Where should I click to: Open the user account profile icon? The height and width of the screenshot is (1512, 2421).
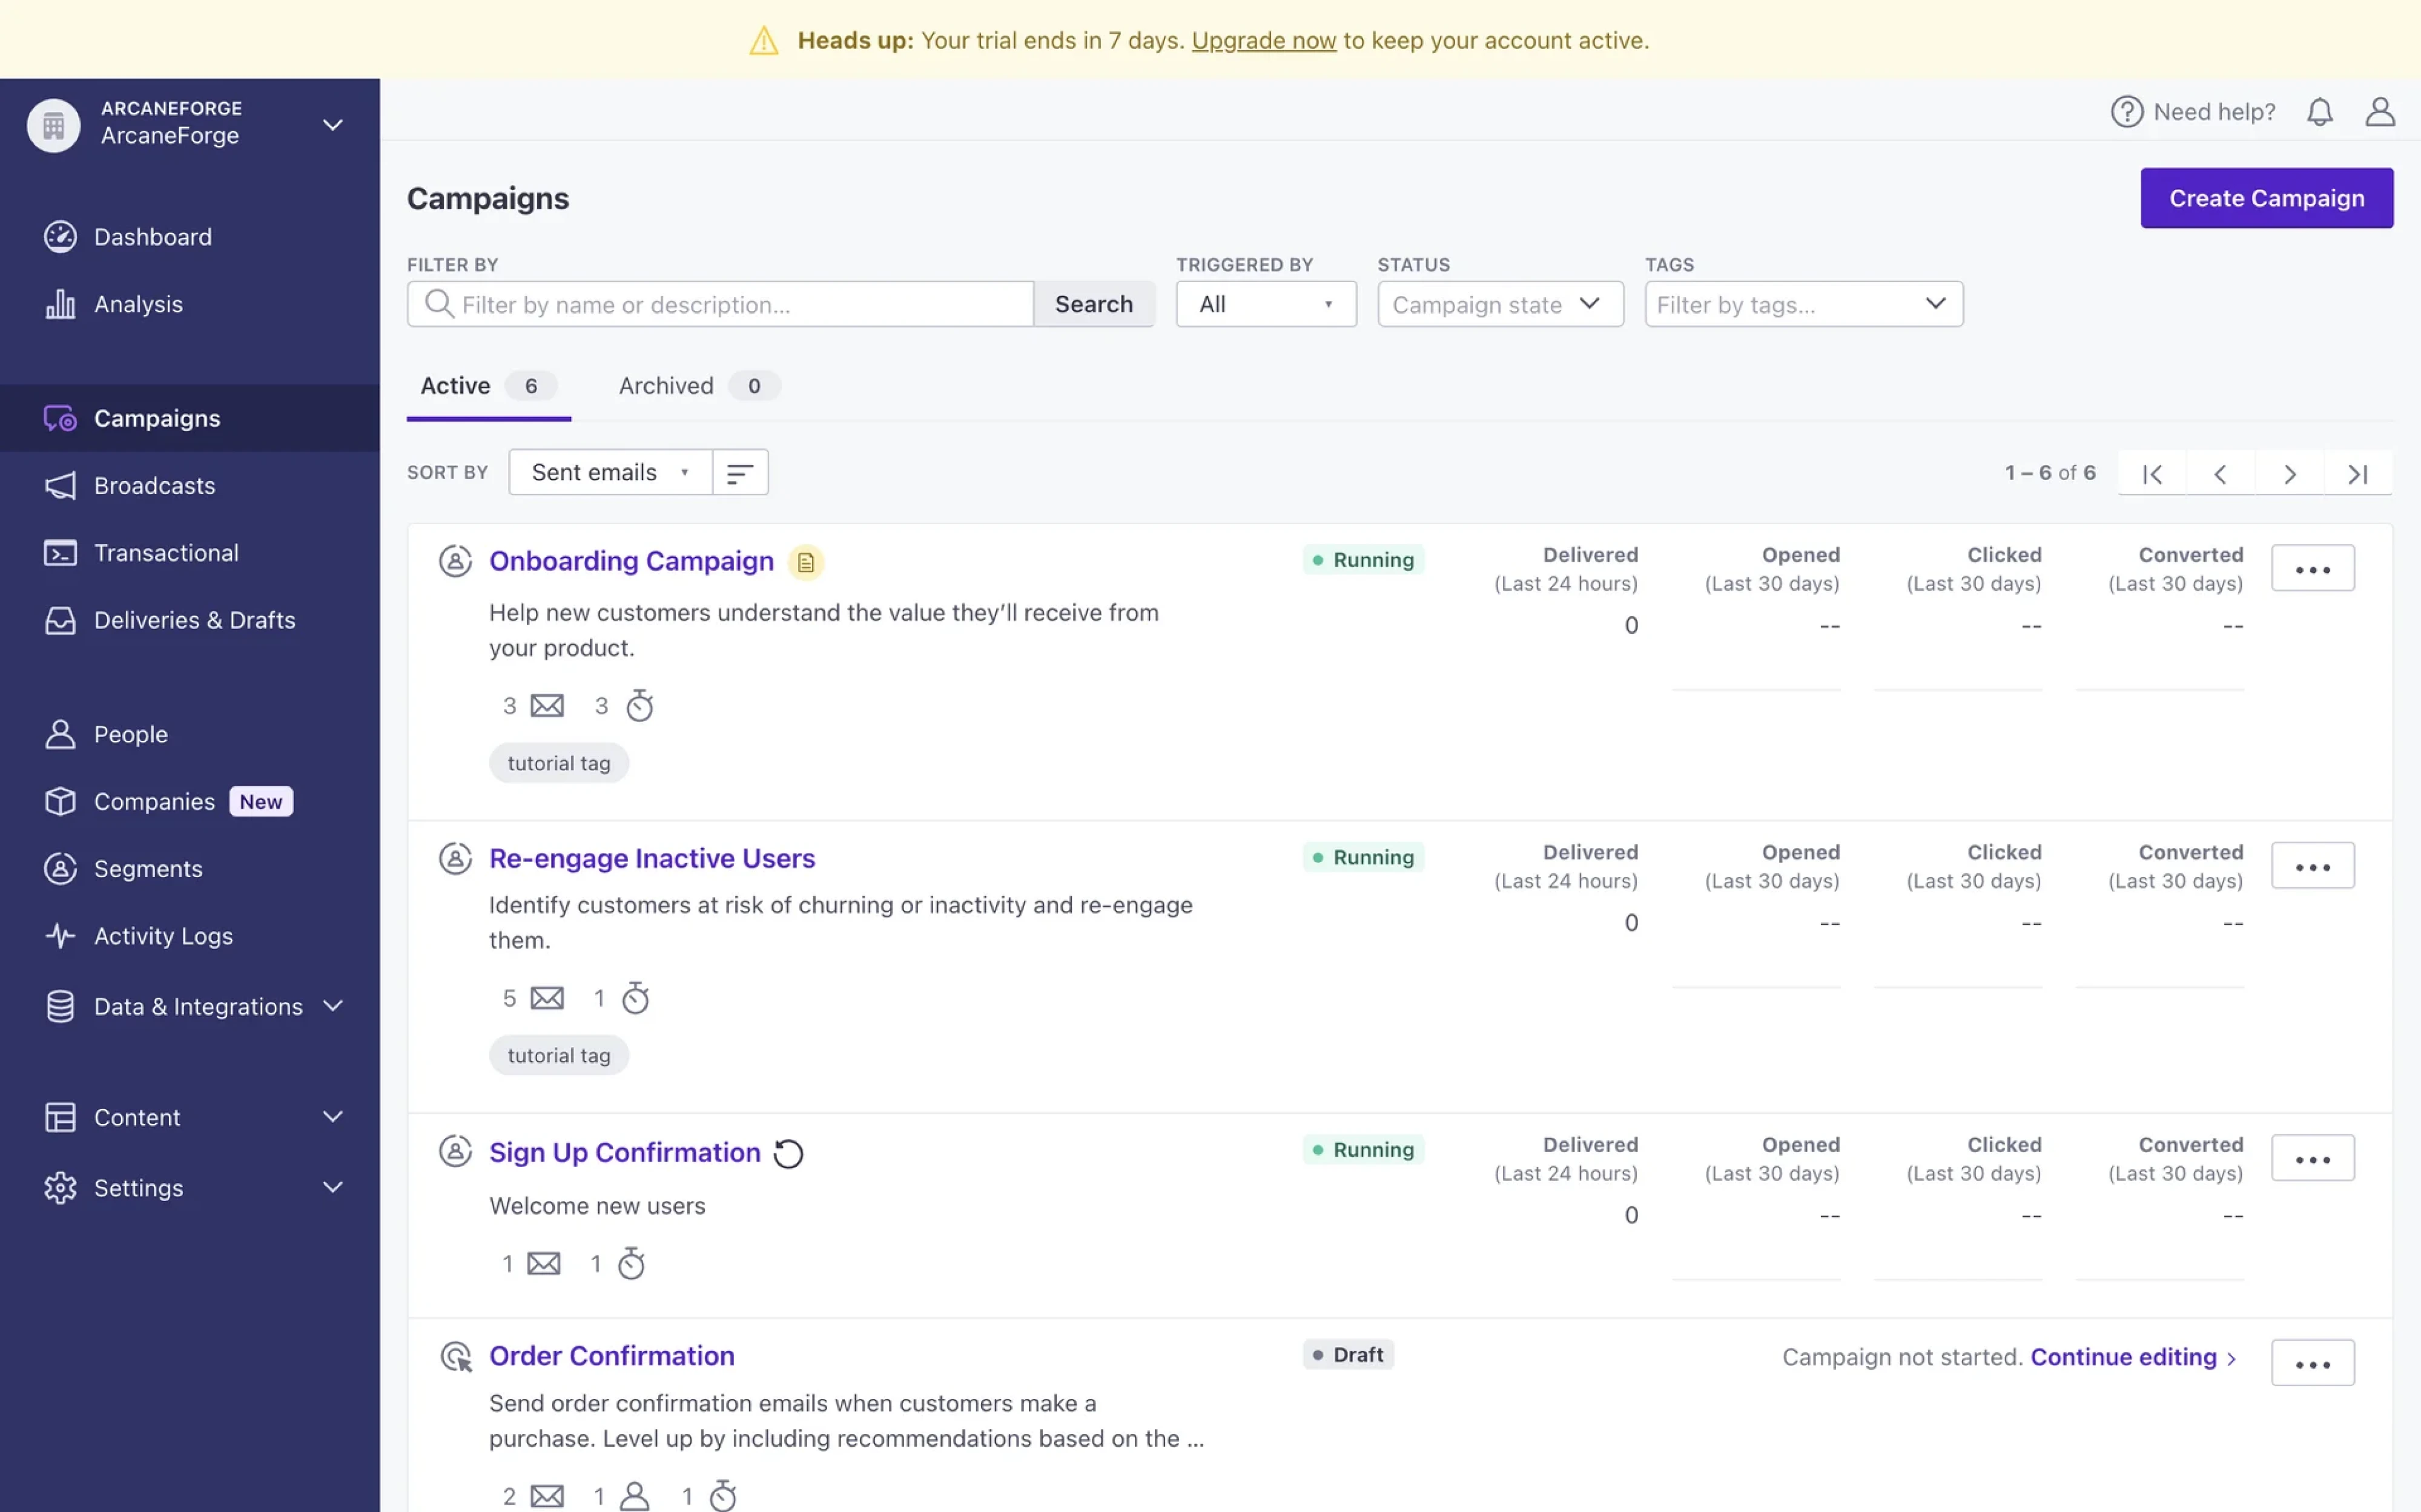point(2380,111)
